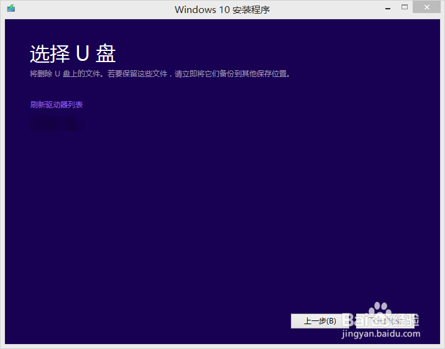Viewport: 445px width, 349px height.
Task: Click the 刷新驱动器列表 link
Action: pos(57,104)
